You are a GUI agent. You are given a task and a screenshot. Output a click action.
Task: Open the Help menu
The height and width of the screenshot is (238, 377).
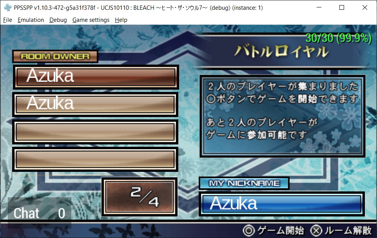pos(121,20)
